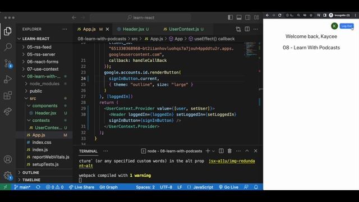Open terminal panel views ellipsis
Viewport: 359px width, 202px height.
105,151
